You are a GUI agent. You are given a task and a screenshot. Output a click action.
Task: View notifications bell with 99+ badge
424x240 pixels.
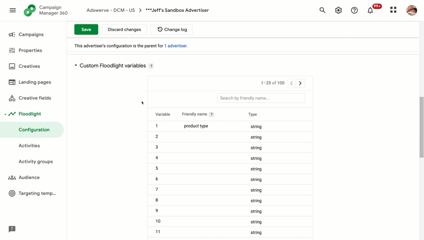click(370, 10)
